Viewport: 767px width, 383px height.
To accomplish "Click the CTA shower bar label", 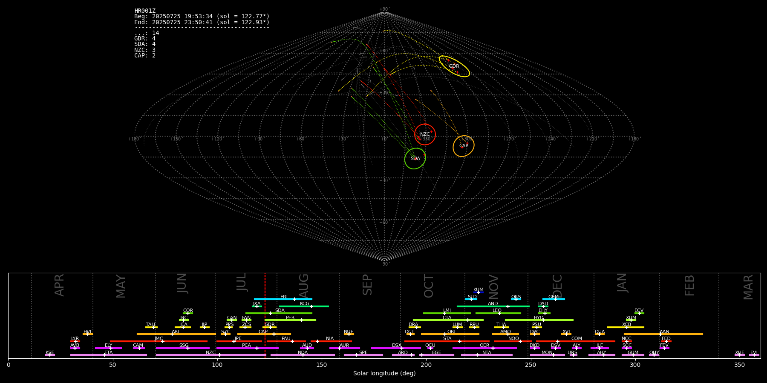I will 447,318.
